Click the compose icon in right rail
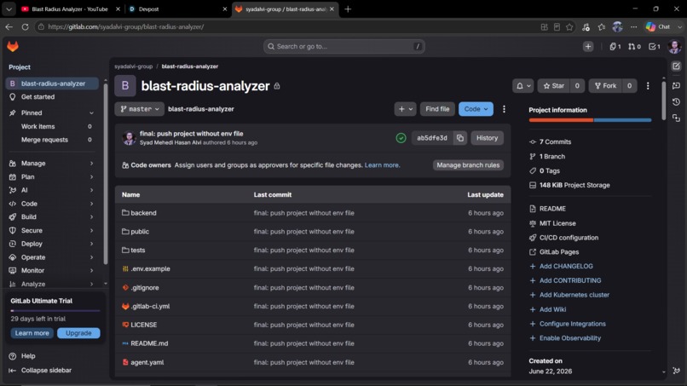The image size is (687, 386). [676, 66]
